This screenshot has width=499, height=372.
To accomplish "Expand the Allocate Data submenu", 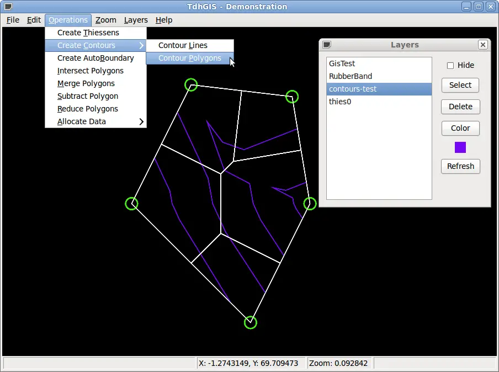I will (96, 121).
